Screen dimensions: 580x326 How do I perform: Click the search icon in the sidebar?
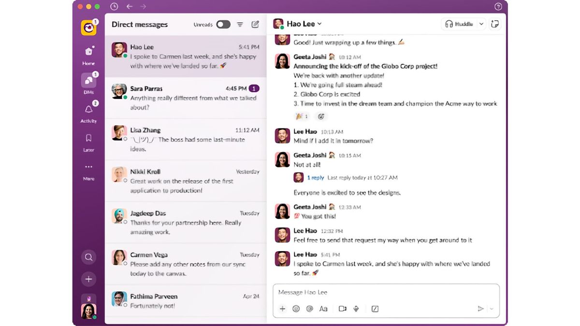point(88,257)
